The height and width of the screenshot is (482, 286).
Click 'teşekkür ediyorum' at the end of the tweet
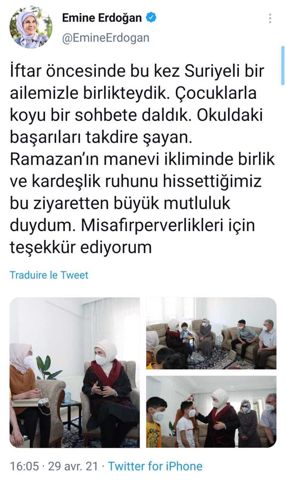click(x=81, y=247)
